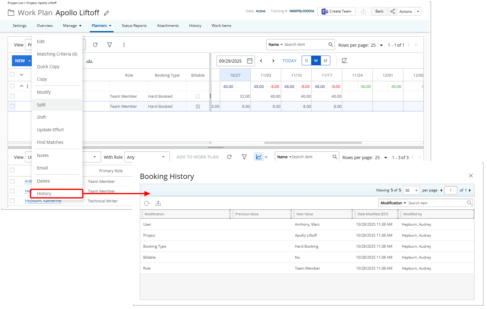Click the TODAY button

[289, 61]
